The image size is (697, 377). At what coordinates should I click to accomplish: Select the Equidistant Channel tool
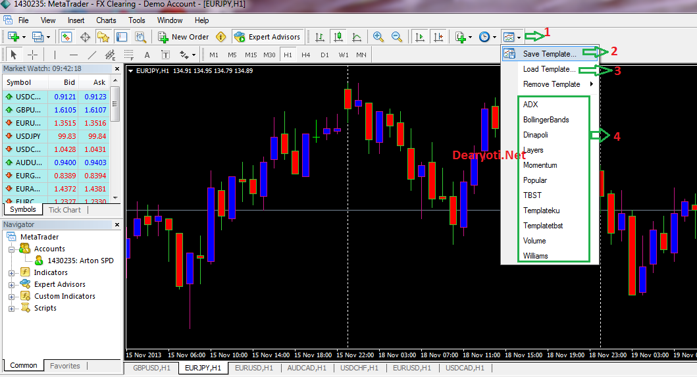(x=110, y=55)
